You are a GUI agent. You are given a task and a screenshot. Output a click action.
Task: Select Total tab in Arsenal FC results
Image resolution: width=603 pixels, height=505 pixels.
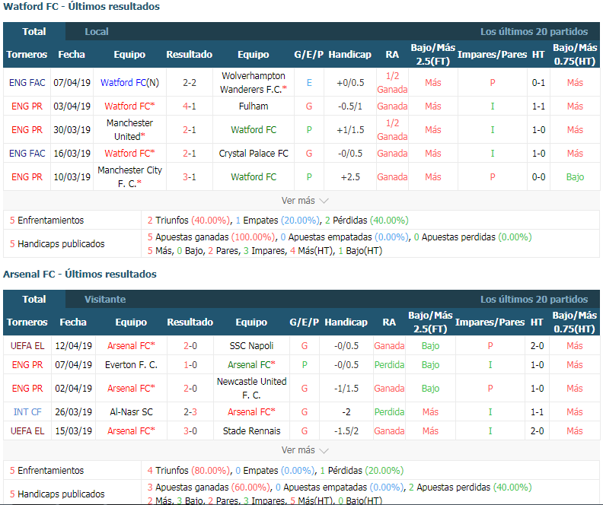coord(34,299)
